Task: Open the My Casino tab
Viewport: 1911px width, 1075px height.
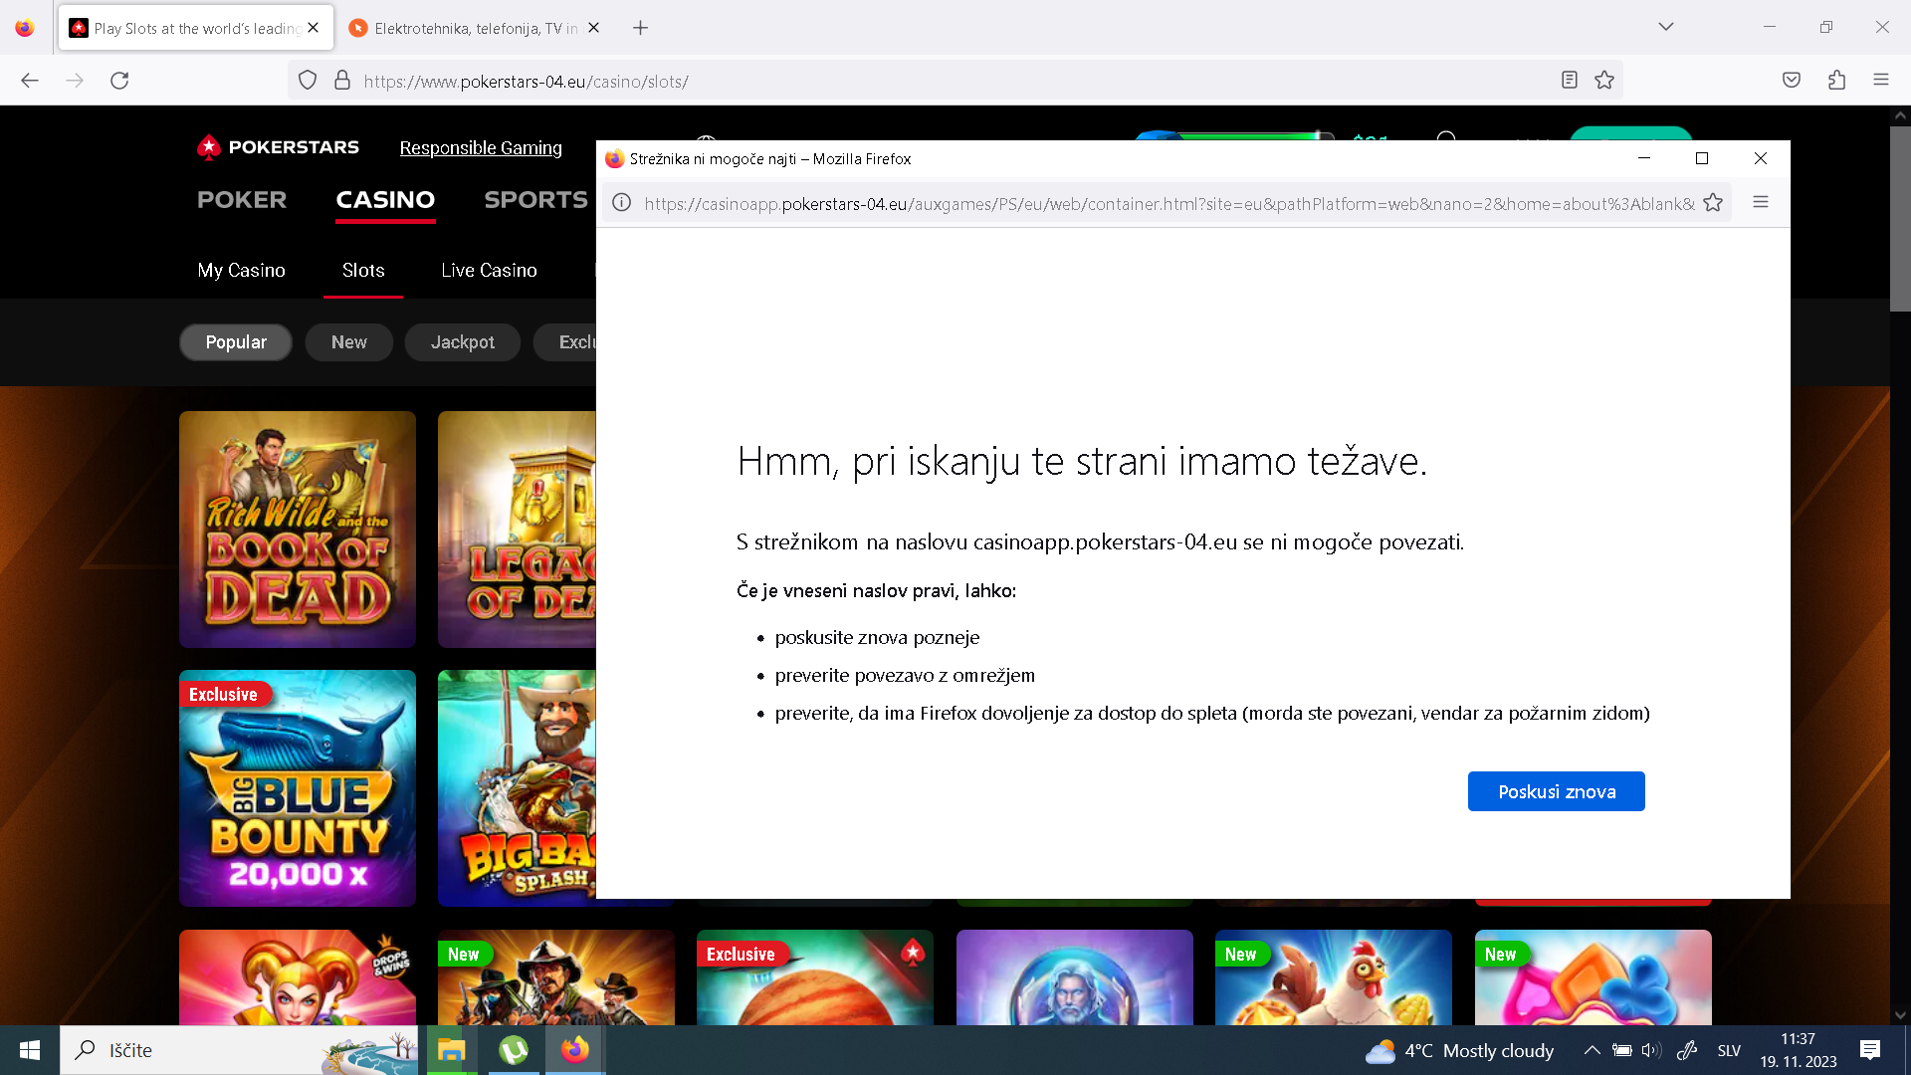Action: pos(242,270)
